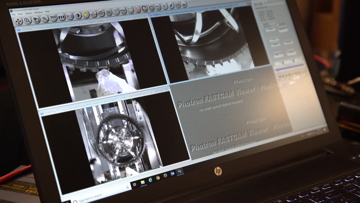Open the View menu
The height and width of the screenshot is (203, 360).
(x=20, y=14)
